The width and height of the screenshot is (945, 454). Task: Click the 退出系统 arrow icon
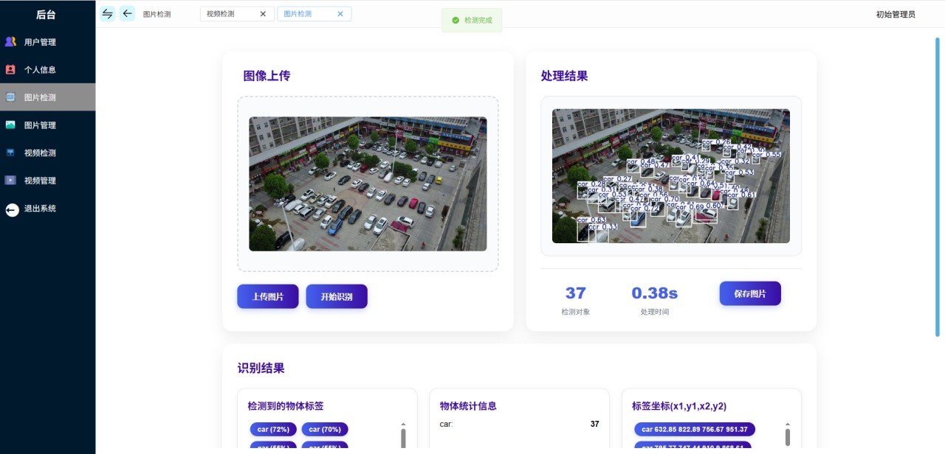12,210
